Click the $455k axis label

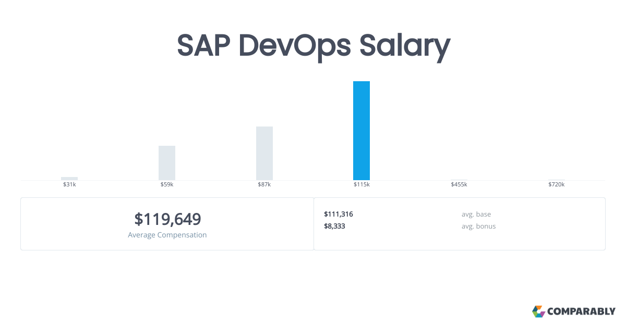(459, 184)
